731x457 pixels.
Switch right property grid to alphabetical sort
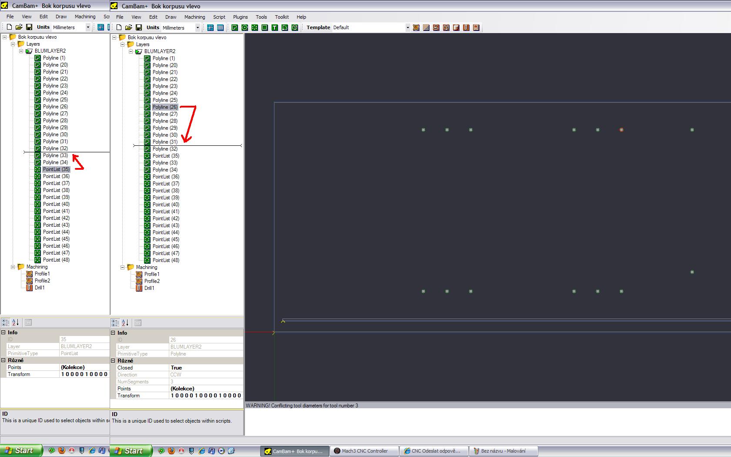coord(125,323)
